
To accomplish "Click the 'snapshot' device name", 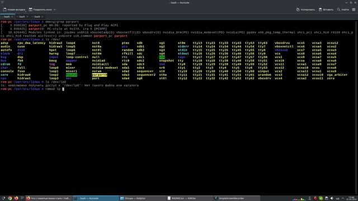I will [167, 61].
